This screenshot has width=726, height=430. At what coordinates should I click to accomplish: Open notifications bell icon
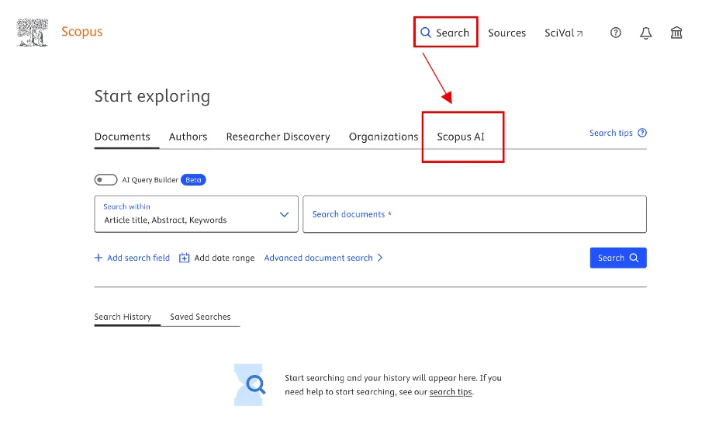click(x=646, y=33)
